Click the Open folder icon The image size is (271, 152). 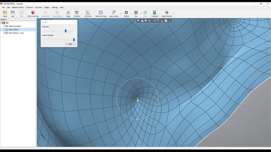coord(5,13)
